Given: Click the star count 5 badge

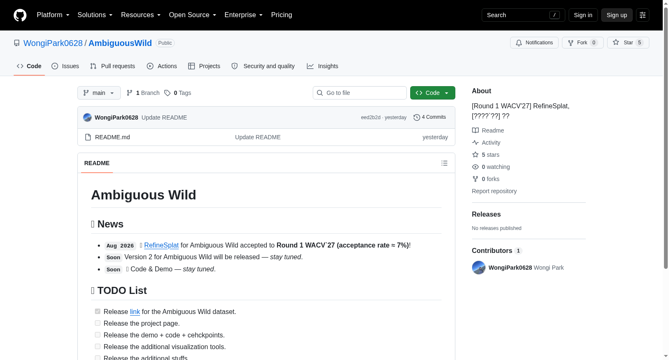Looking at the screenshot, I should [x=639, y=43].
